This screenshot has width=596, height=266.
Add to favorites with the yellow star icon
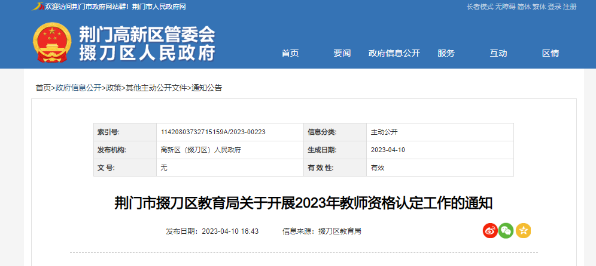pos(524,231)
